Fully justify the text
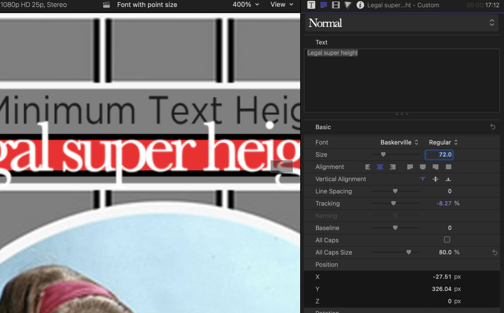504x313 pixels. pyautogui.click(x=448, y=167)
